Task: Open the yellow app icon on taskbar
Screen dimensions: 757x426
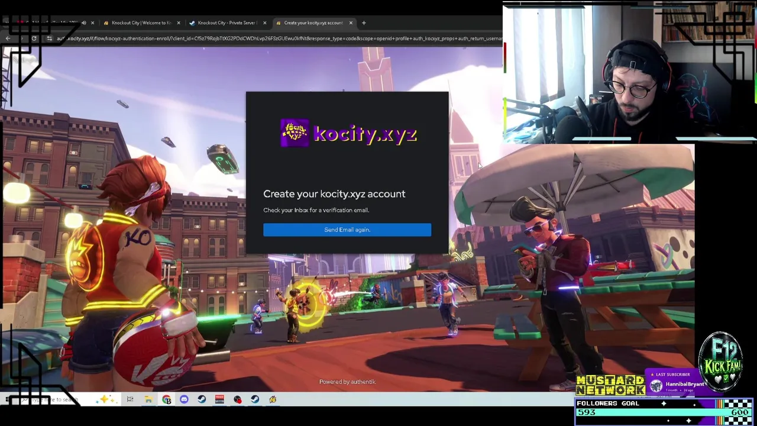Action: point(273,399)
